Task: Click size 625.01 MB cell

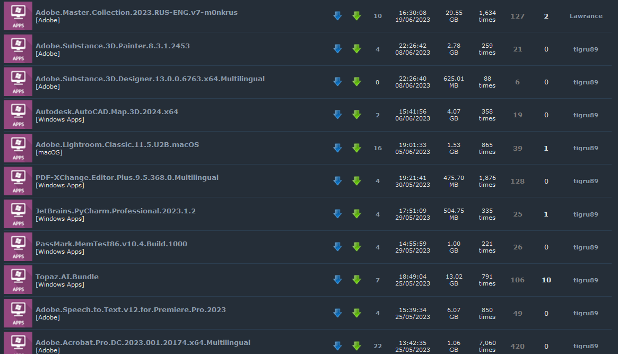Action: [x=454, y=82]
